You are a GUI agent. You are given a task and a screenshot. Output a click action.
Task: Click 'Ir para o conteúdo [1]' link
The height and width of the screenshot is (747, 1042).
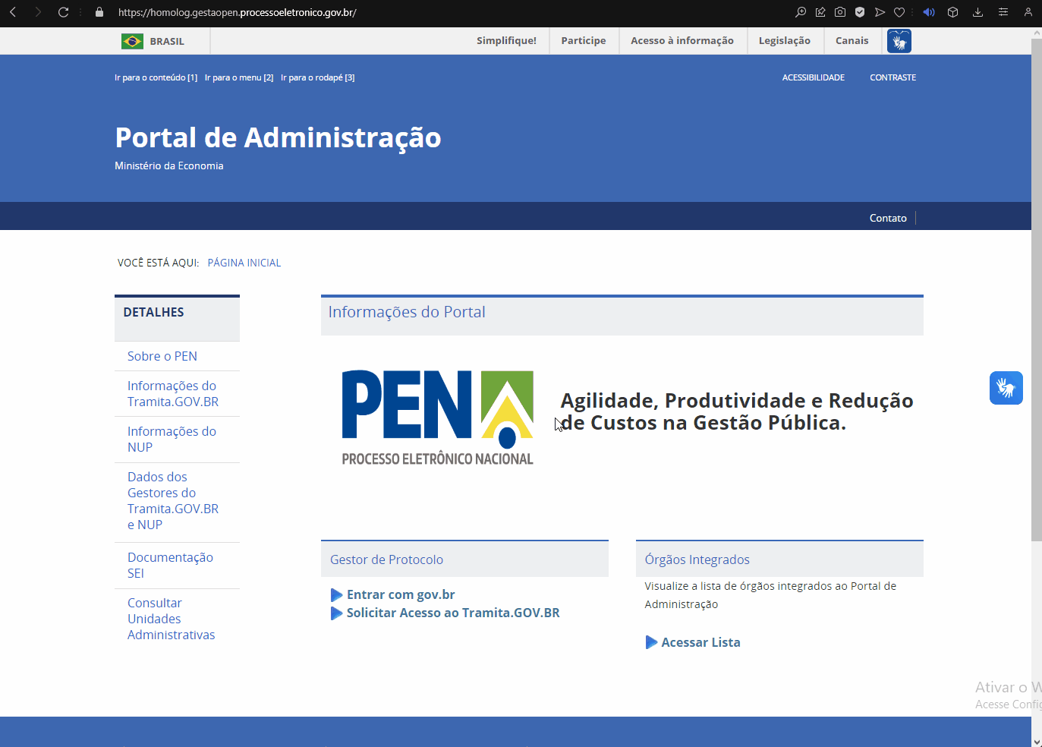(x=156, y=77)
